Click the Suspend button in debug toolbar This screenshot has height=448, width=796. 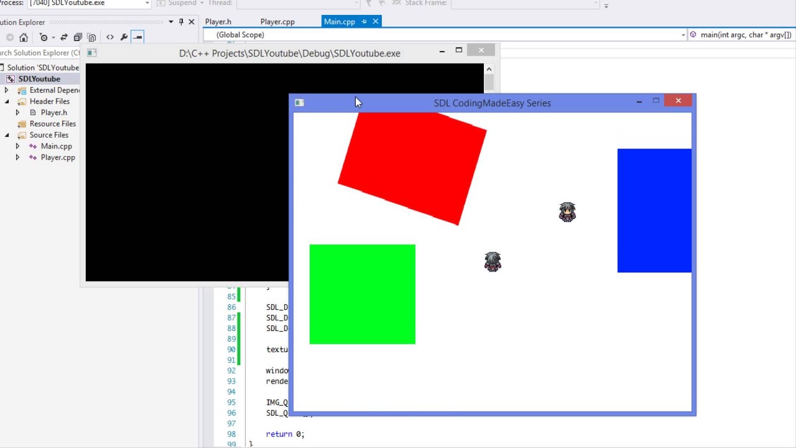point(176,3)
